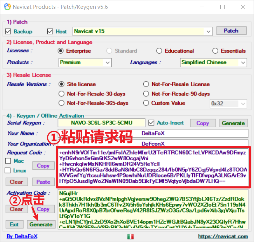Copy the Request Code
The image size is (254, 242).
point(43,166)
